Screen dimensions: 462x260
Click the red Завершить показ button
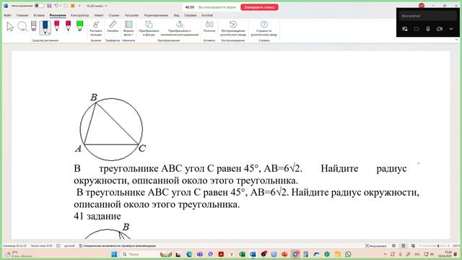(259, 7)
